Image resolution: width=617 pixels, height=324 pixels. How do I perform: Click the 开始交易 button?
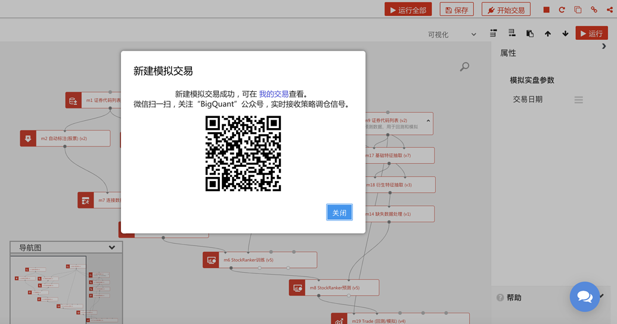pyautogui.click(x=506, y=10)
